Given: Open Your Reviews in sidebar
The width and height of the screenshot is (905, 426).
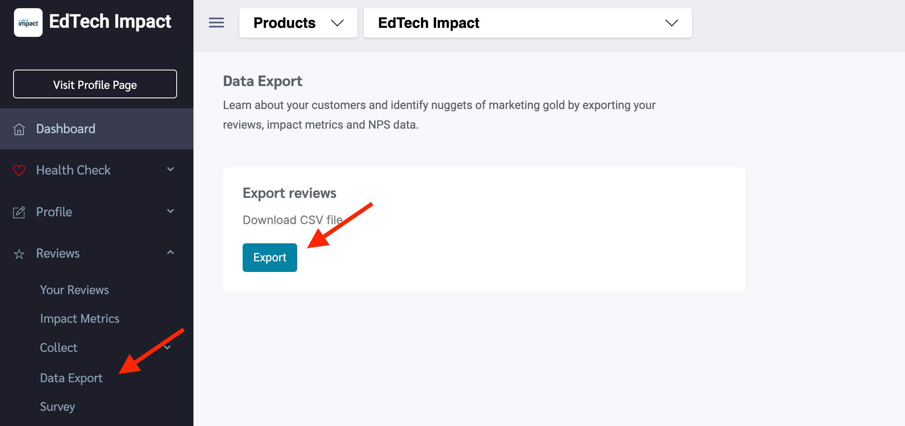Looking at the screenshot, I should [74, 290].
